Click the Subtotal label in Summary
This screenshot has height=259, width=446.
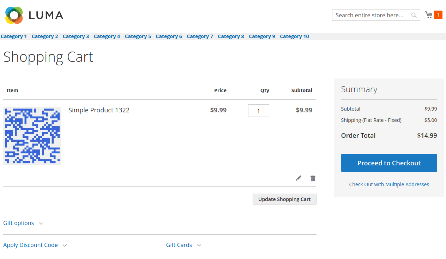[351, 109]
